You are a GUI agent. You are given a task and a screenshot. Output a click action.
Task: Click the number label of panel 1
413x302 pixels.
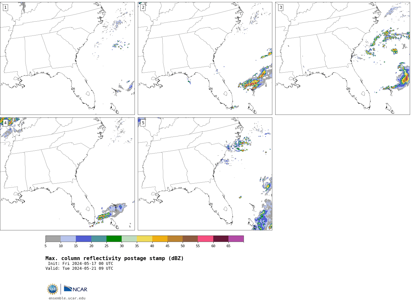point(5,7)
